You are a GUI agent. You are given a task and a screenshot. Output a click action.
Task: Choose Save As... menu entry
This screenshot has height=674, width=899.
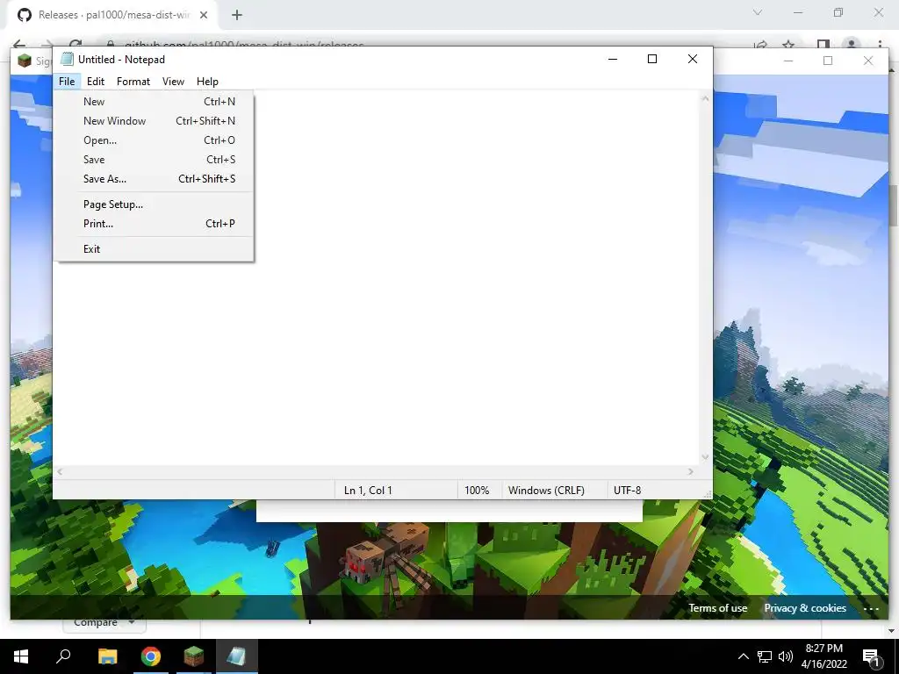point(154,179)
